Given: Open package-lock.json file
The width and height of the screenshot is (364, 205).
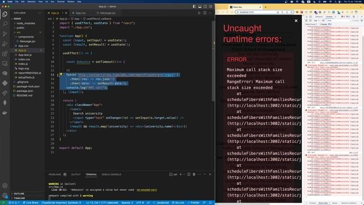Looking at the screenshot, I should point(28,86).
